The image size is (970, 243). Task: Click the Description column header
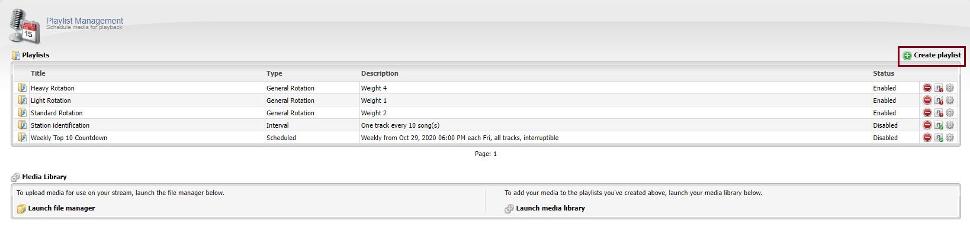click(x=380, y=73)
